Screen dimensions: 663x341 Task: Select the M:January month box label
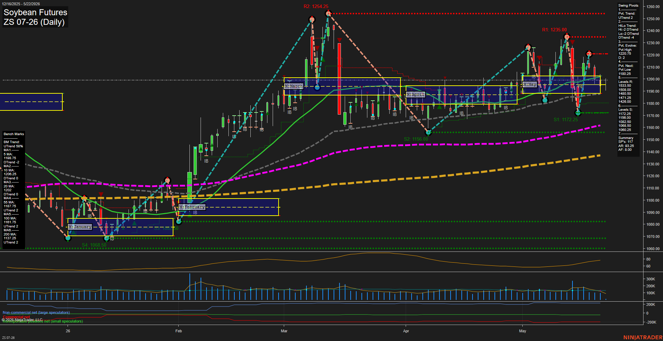(80, 227)
